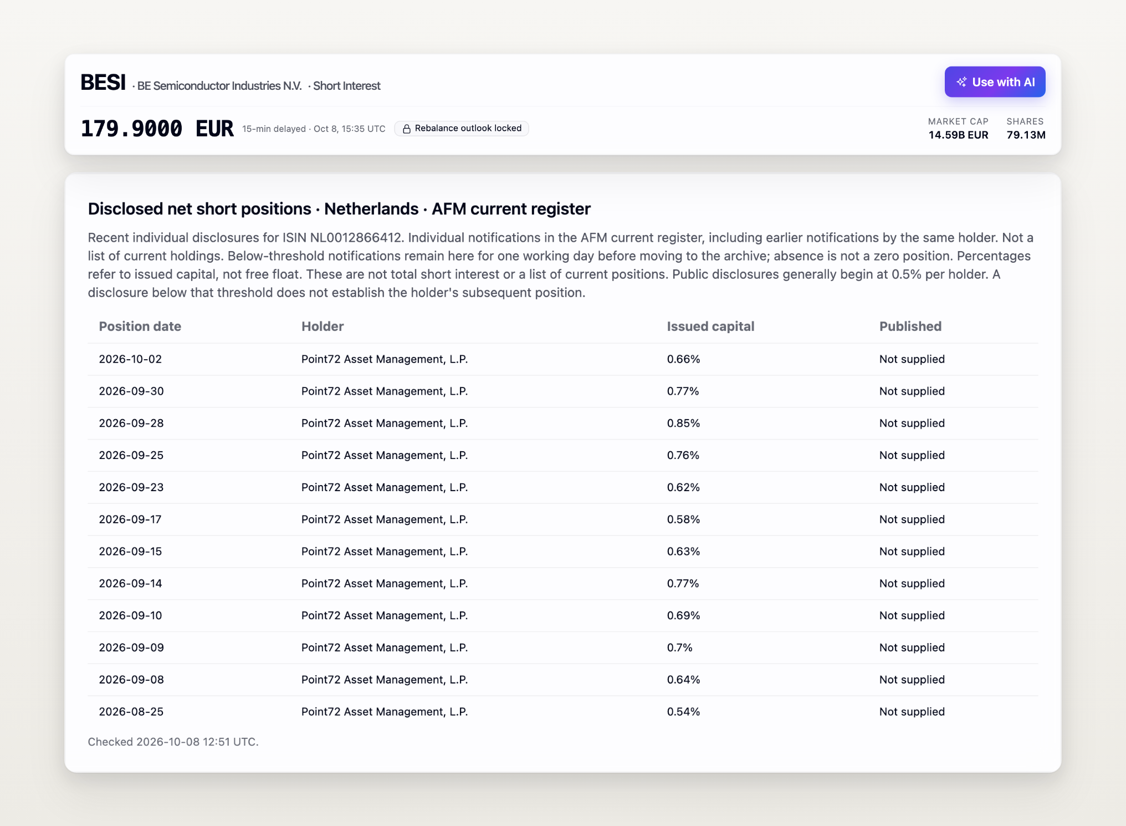This screenshot has height=826, width=1126.
Task: Click the Short Interest label in header
Action: coord(346,86)
